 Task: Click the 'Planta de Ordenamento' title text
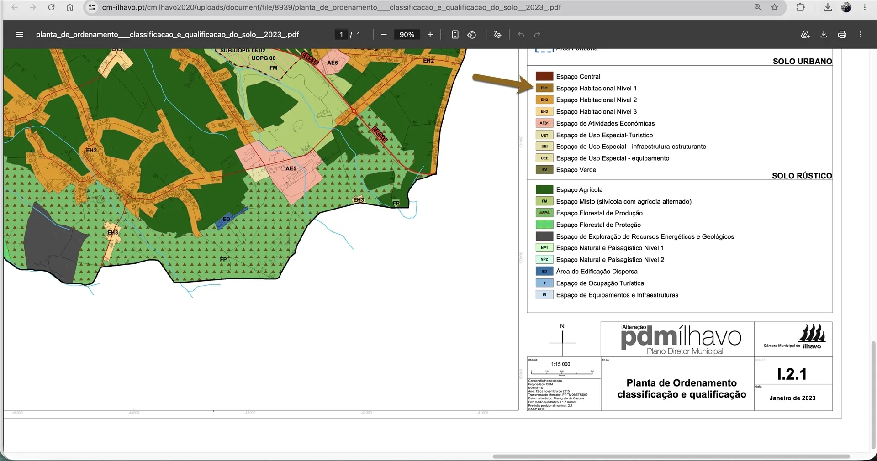(682, 383)
